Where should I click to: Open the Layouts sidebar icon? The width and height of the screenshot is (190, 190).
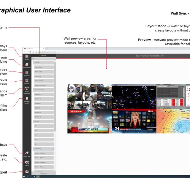(27, 80)
